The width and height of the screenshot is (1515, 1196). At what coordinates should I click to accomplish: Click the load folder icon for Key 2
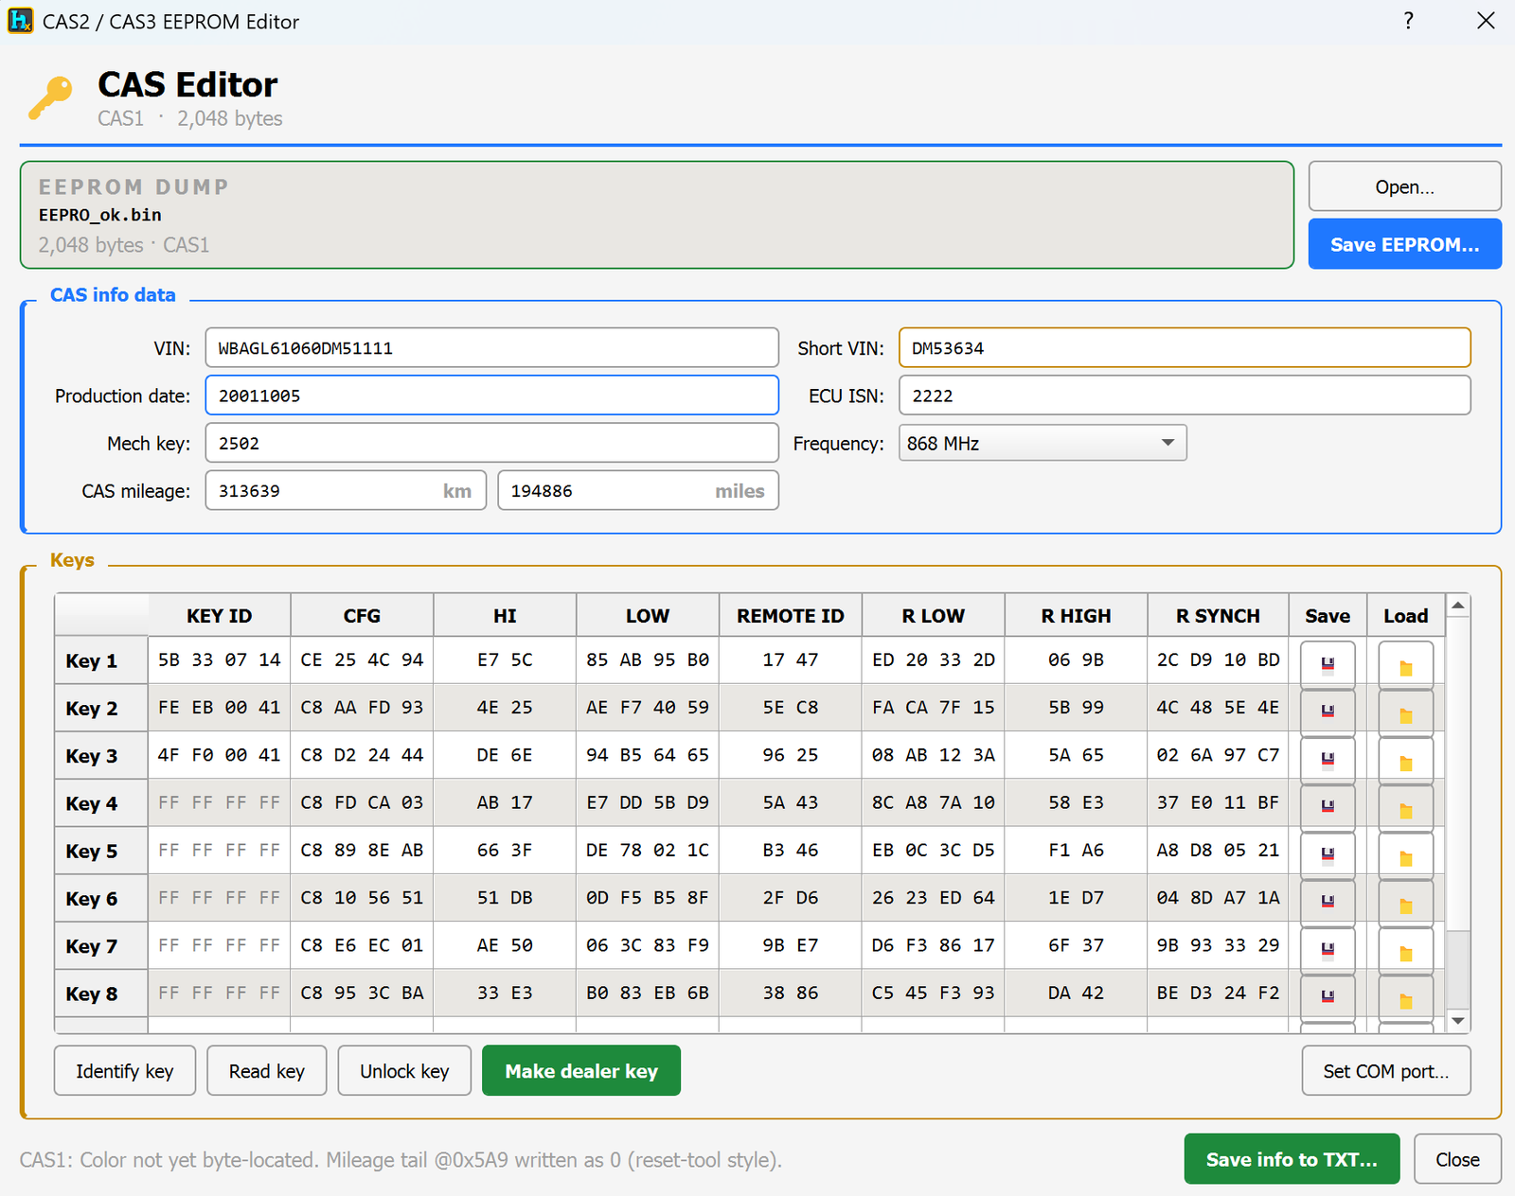[1405, 712]
